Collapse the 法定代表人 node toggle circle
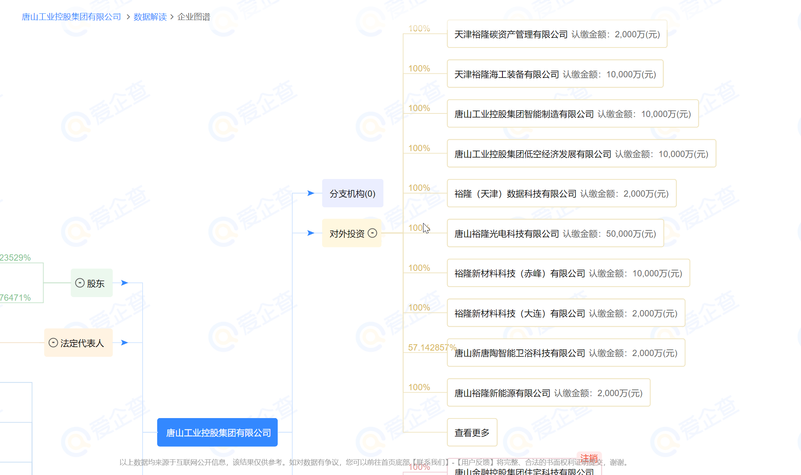The height and width of the screenshot is (475, 801). click(x=53, y=343)
